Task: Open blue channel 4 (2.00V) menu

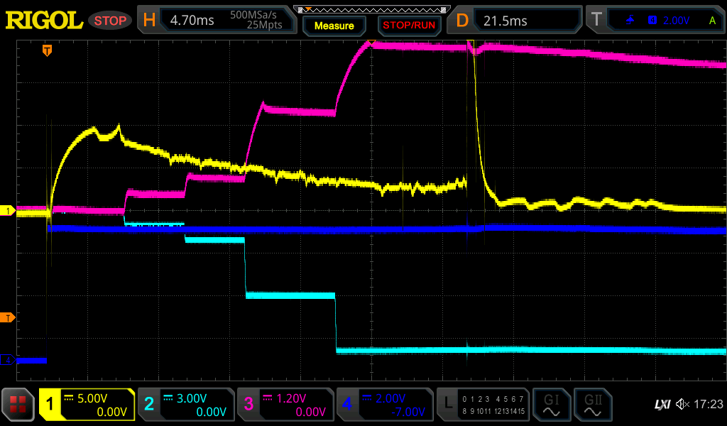Action: [x=385, y=405]
